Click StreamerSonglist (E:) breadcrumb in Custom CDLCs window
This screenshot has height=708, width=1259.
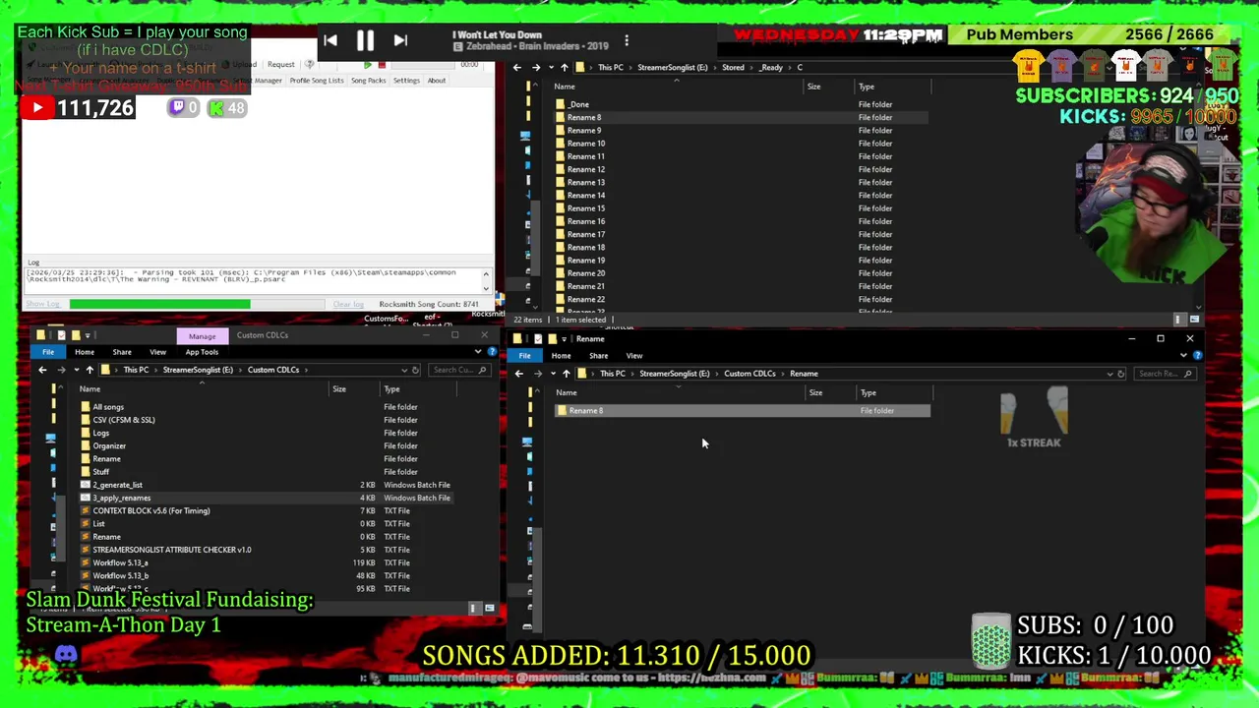tap(198, 370)
